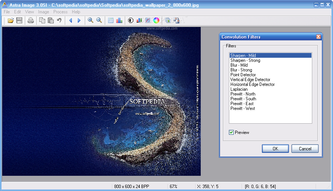Maximize the Astra Image window

coord(322,5)
